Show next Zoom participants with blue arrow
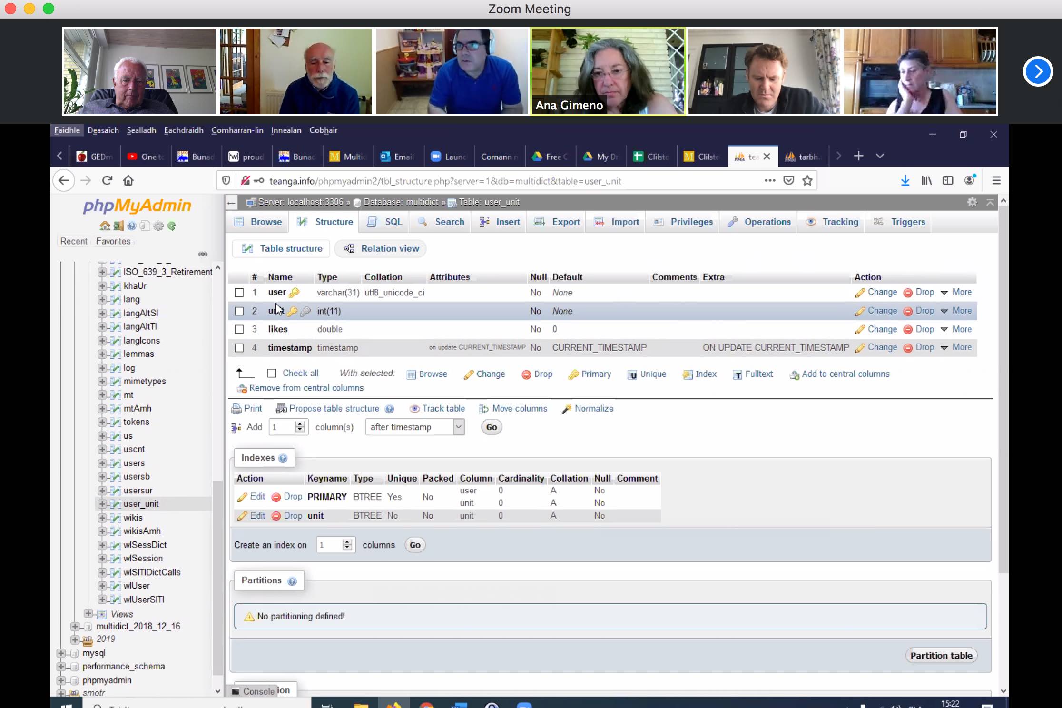Screen dimensions: 1062x708 click(x=1038, y=71)
